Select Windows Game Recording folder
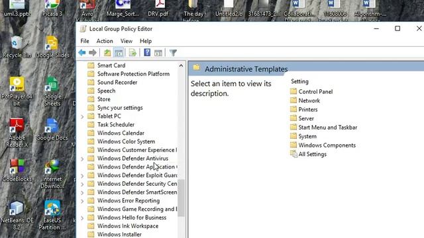 coord(137,209)
